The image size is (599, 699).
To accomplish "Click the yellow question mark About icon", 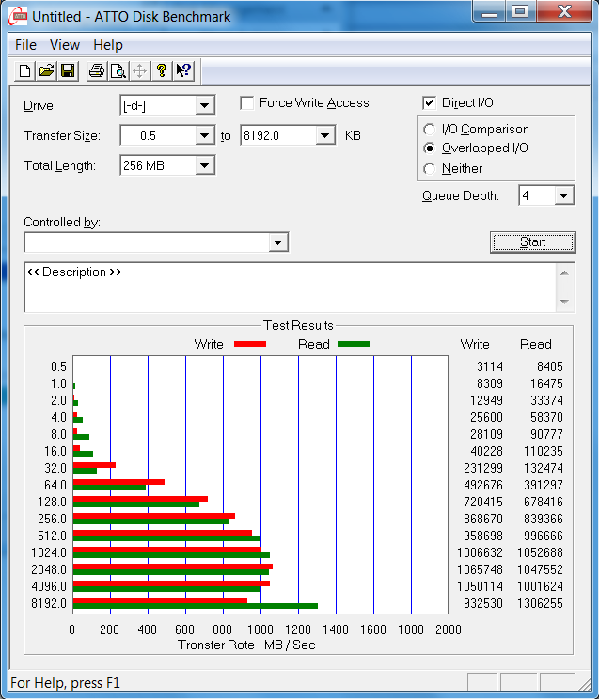I will (162, 70).
